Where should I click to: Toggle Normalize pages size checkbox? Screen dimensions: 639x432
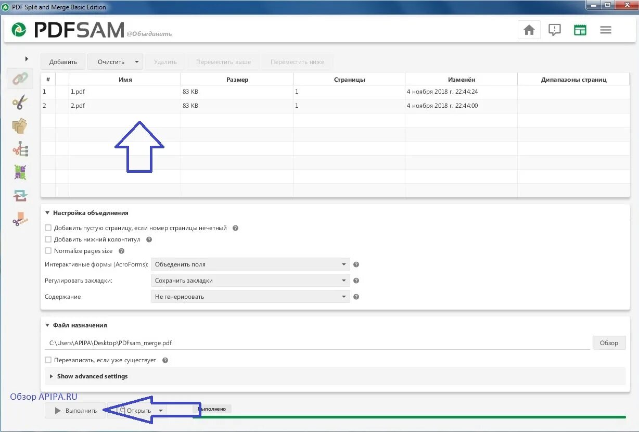48,251
